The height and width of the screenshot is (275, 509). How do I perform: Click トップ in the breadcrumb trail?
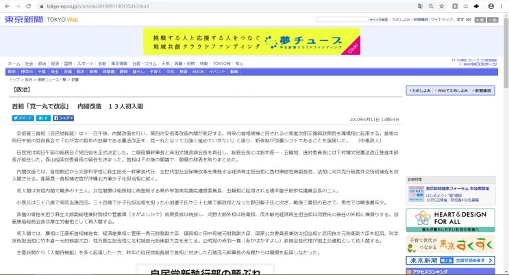tap(14, 80)
